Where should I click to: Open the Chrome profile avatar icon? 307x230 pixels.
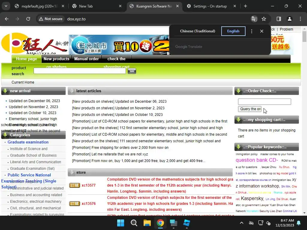click(x=290, y=19)
